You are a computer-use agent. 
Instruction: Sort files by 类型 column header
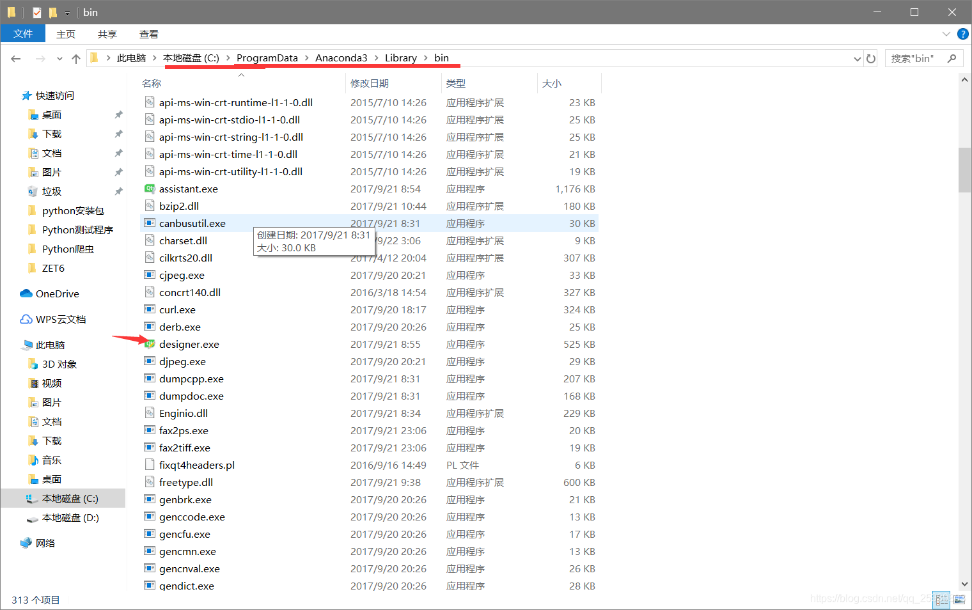pyautogui.click(x=456, y=83)
